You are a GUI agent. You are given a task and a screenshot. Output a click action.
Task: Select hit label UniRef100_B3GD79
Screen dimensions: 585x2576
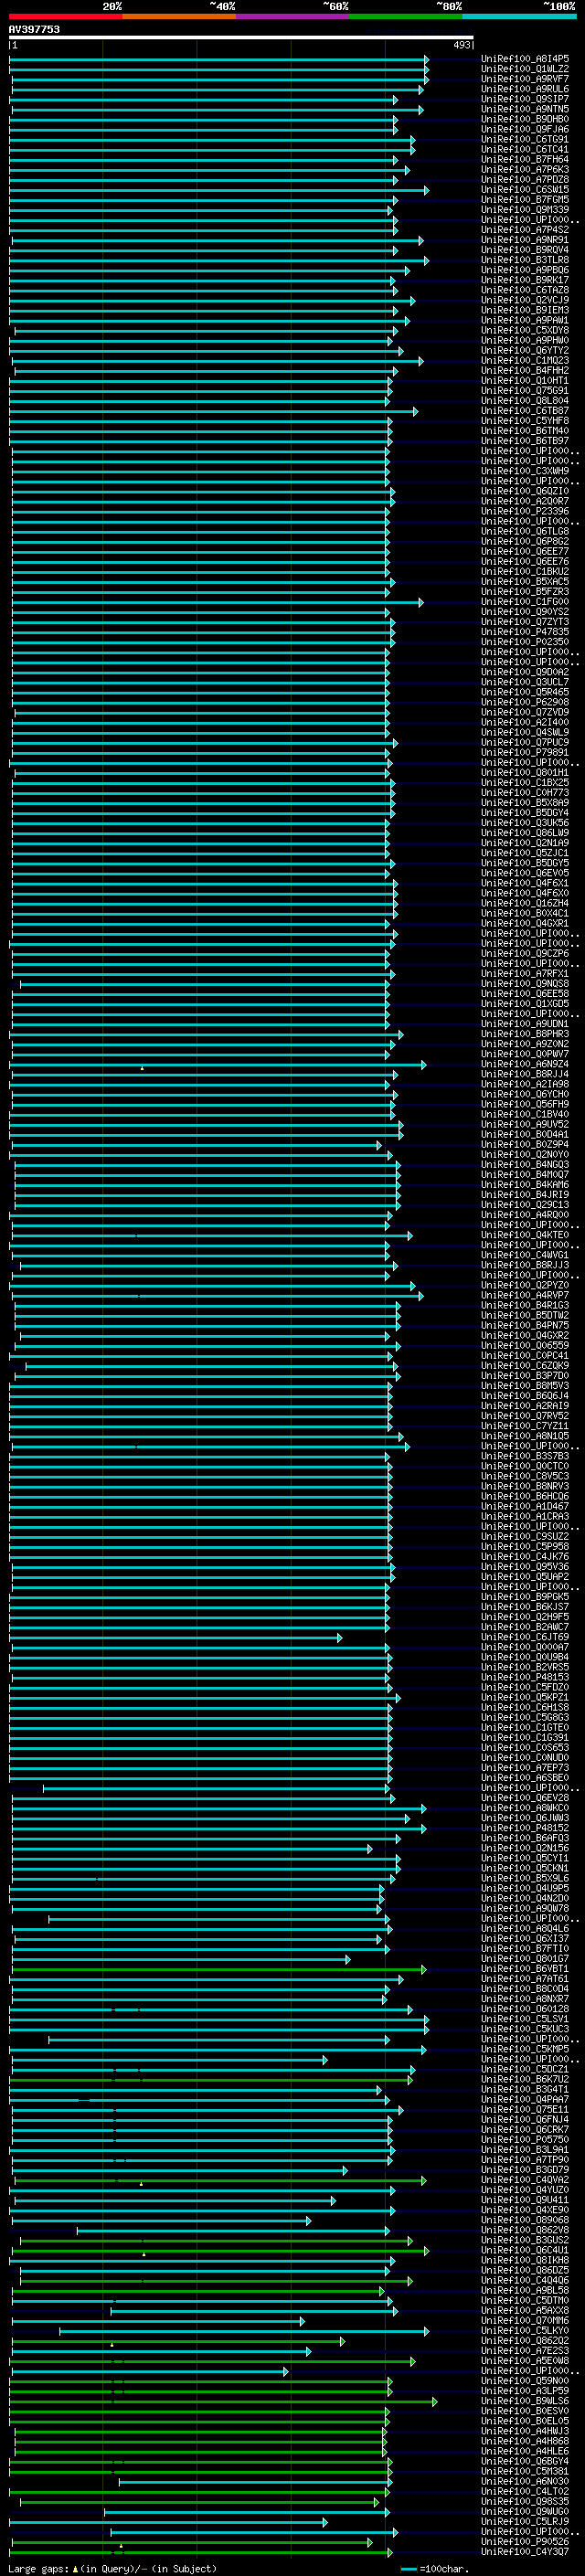coord(525,2170)
